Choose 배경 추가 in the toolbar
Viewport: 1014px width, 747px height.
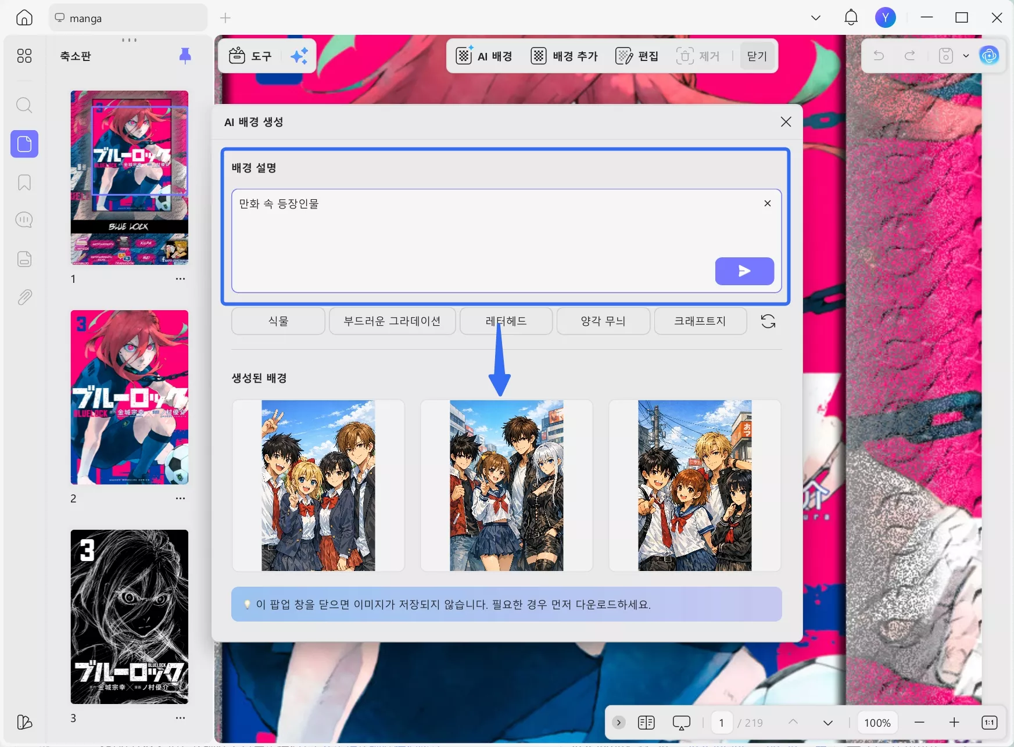(564, 56)
